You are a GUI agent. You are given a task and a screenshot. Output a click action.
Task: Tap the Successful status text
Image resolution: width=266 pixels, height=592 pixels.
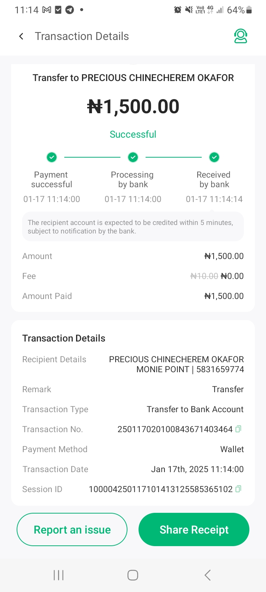(x=133, y=134)
